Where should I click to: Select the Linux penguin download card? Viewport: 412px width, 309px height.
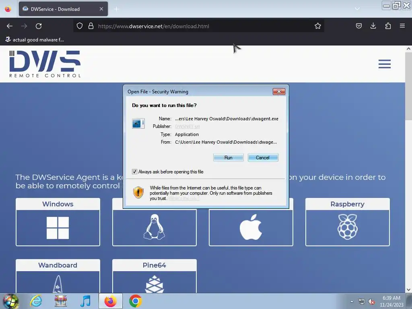(154, 227)
